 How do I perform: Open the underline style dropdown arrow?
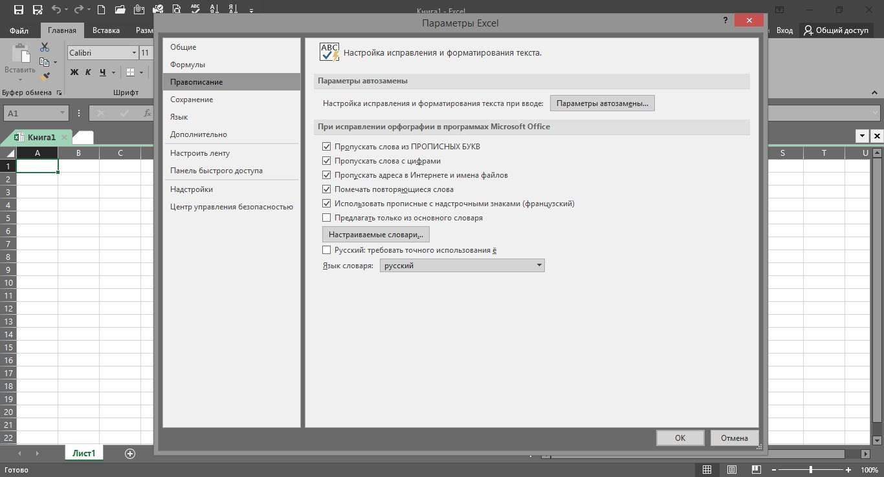coord(113,72)
